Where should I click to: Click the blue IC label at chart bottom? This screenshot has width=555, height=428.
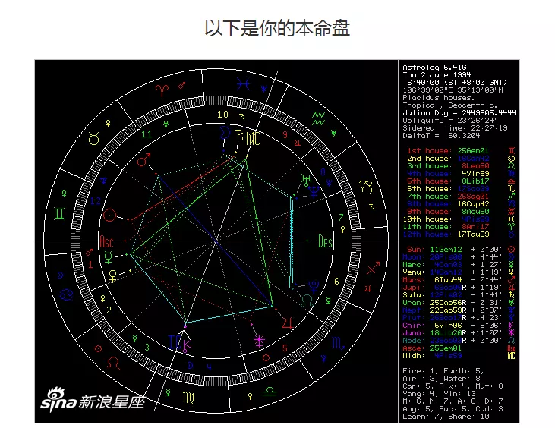(x=175, y=341)
